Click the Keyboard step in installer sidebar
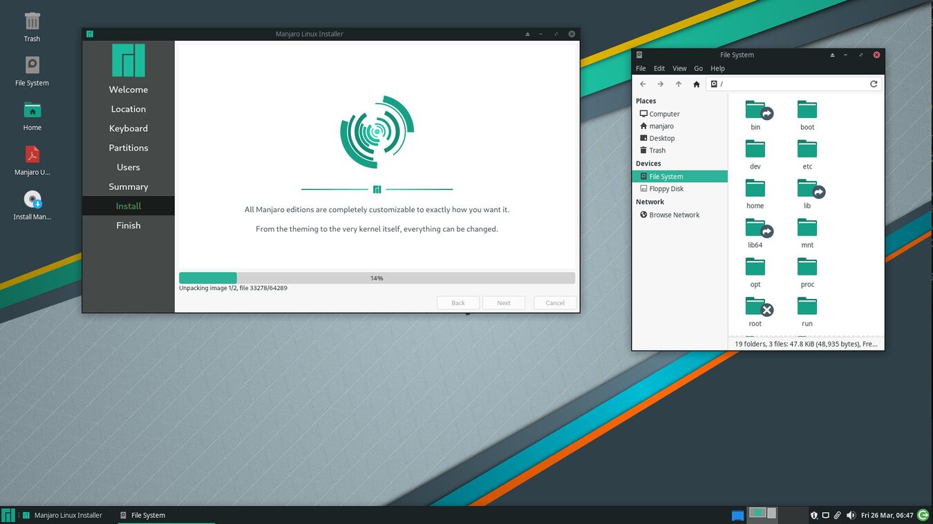This screenshot has width=933, height=524. click(x=129, y=128)
